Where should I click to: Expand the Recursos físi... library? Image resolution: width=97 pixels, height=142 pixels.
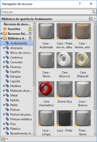tap(1, 33)
